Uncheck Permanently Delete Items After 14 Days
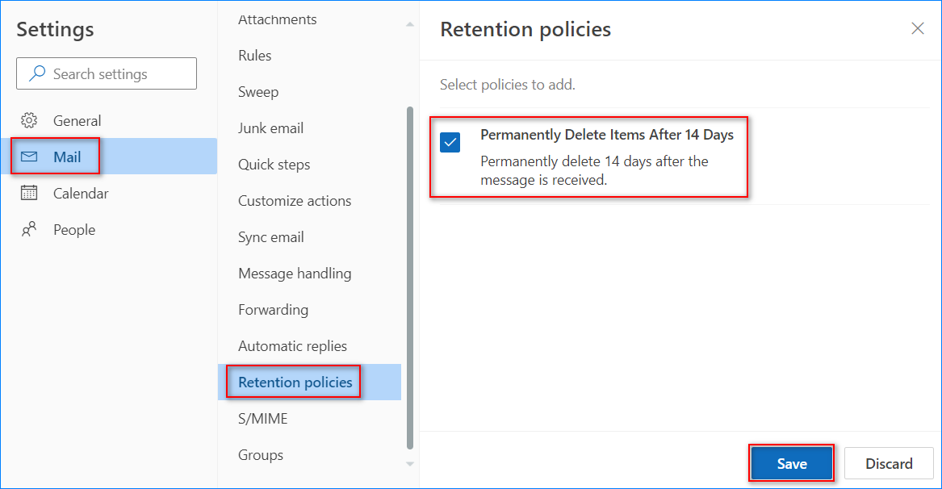The image size is (942, 489). (x=450, y=143)
